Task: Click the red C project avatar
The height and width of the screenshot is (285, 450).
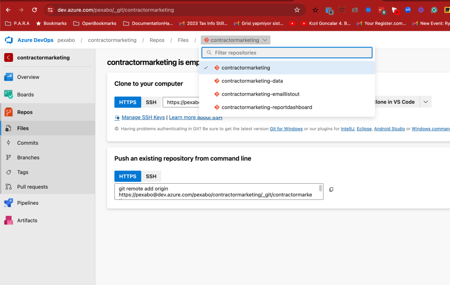Action: [9, 57]
